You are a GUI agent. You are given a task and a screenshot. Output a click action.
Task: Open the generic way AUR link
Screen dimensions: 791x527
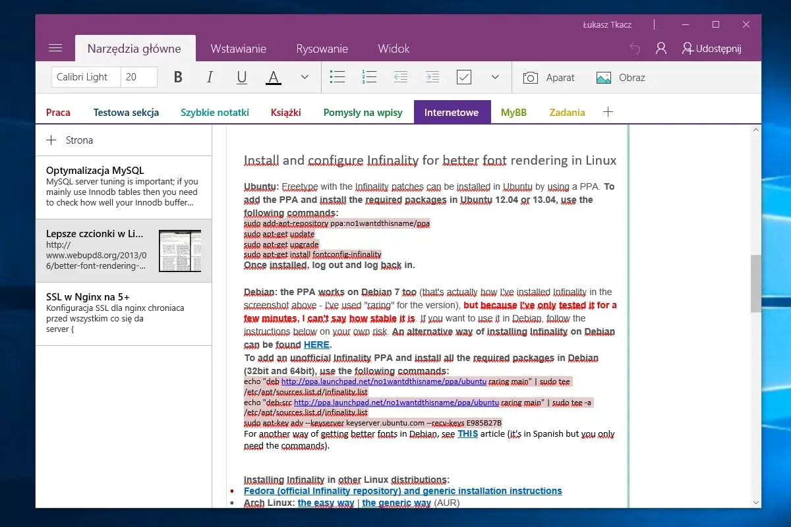[x=396, y=503]
